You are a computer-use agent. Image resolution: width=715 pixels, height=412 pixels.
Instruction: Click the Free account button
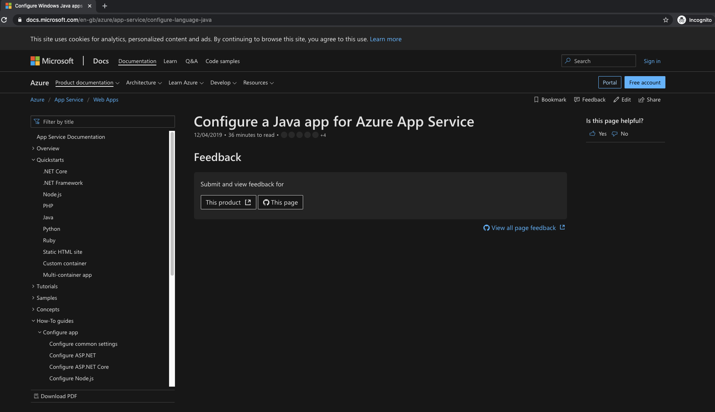coord(645,82)
